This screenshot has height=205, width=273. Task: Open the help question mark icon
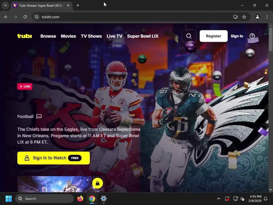[252, 36]
